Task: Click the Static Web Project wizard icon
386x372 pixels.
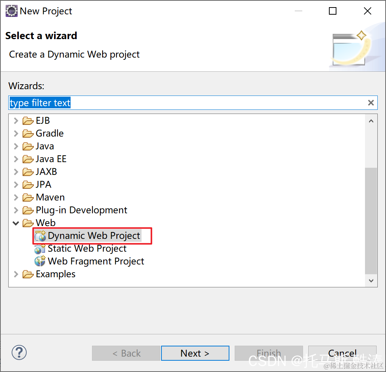Action: click(40, 249)
